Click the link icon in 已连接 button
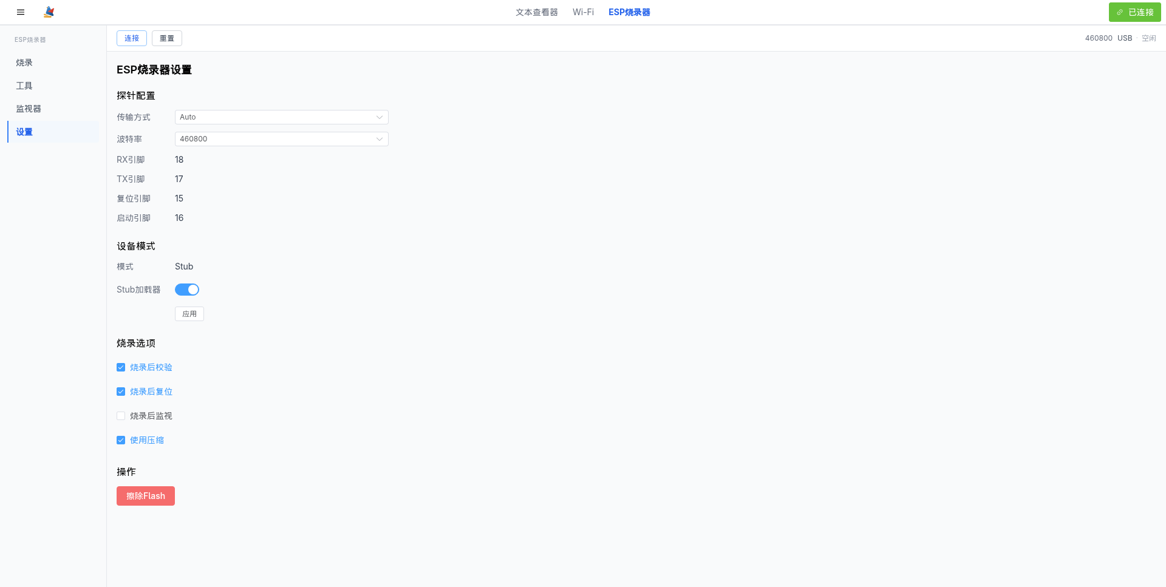 1120,12
